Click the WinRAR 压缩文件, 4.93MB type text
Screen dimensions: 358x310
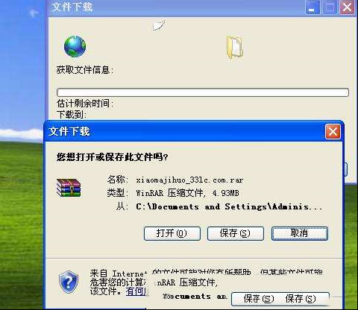[187, 193]
